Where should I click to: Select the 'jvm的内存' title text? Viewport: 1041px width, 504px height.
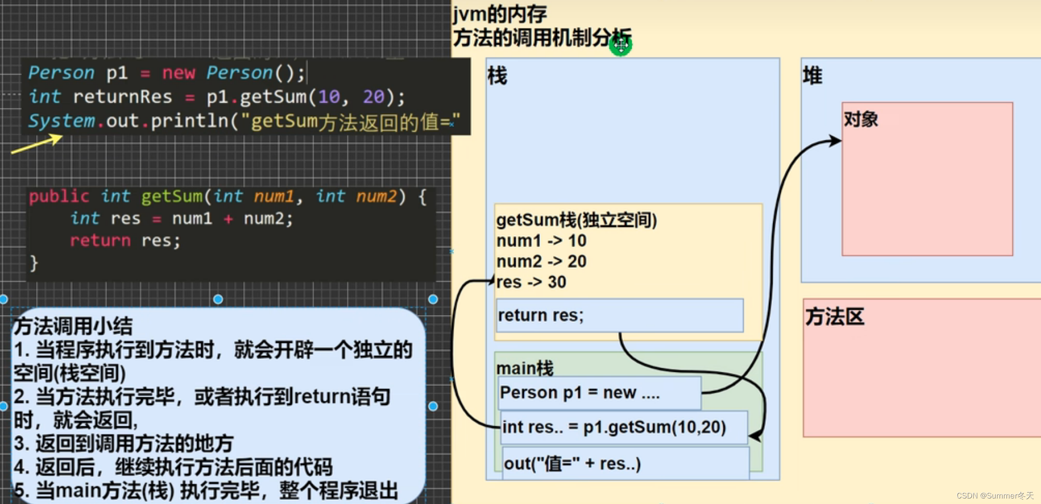click(x=500, y=14)
